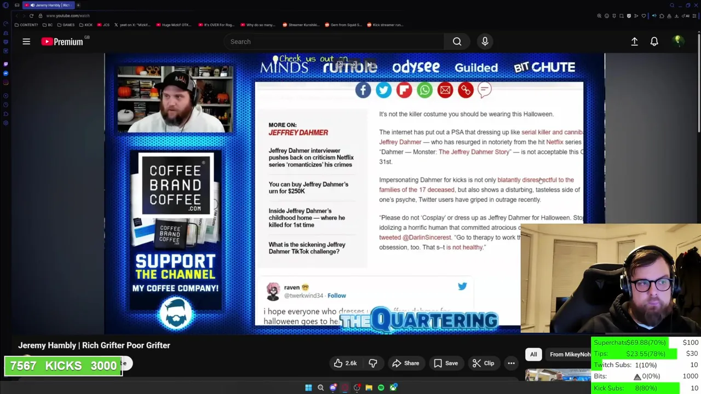The width and height of the screenshot is (701, 394).
Task: Click the Clip button
Action: [484, 363]
